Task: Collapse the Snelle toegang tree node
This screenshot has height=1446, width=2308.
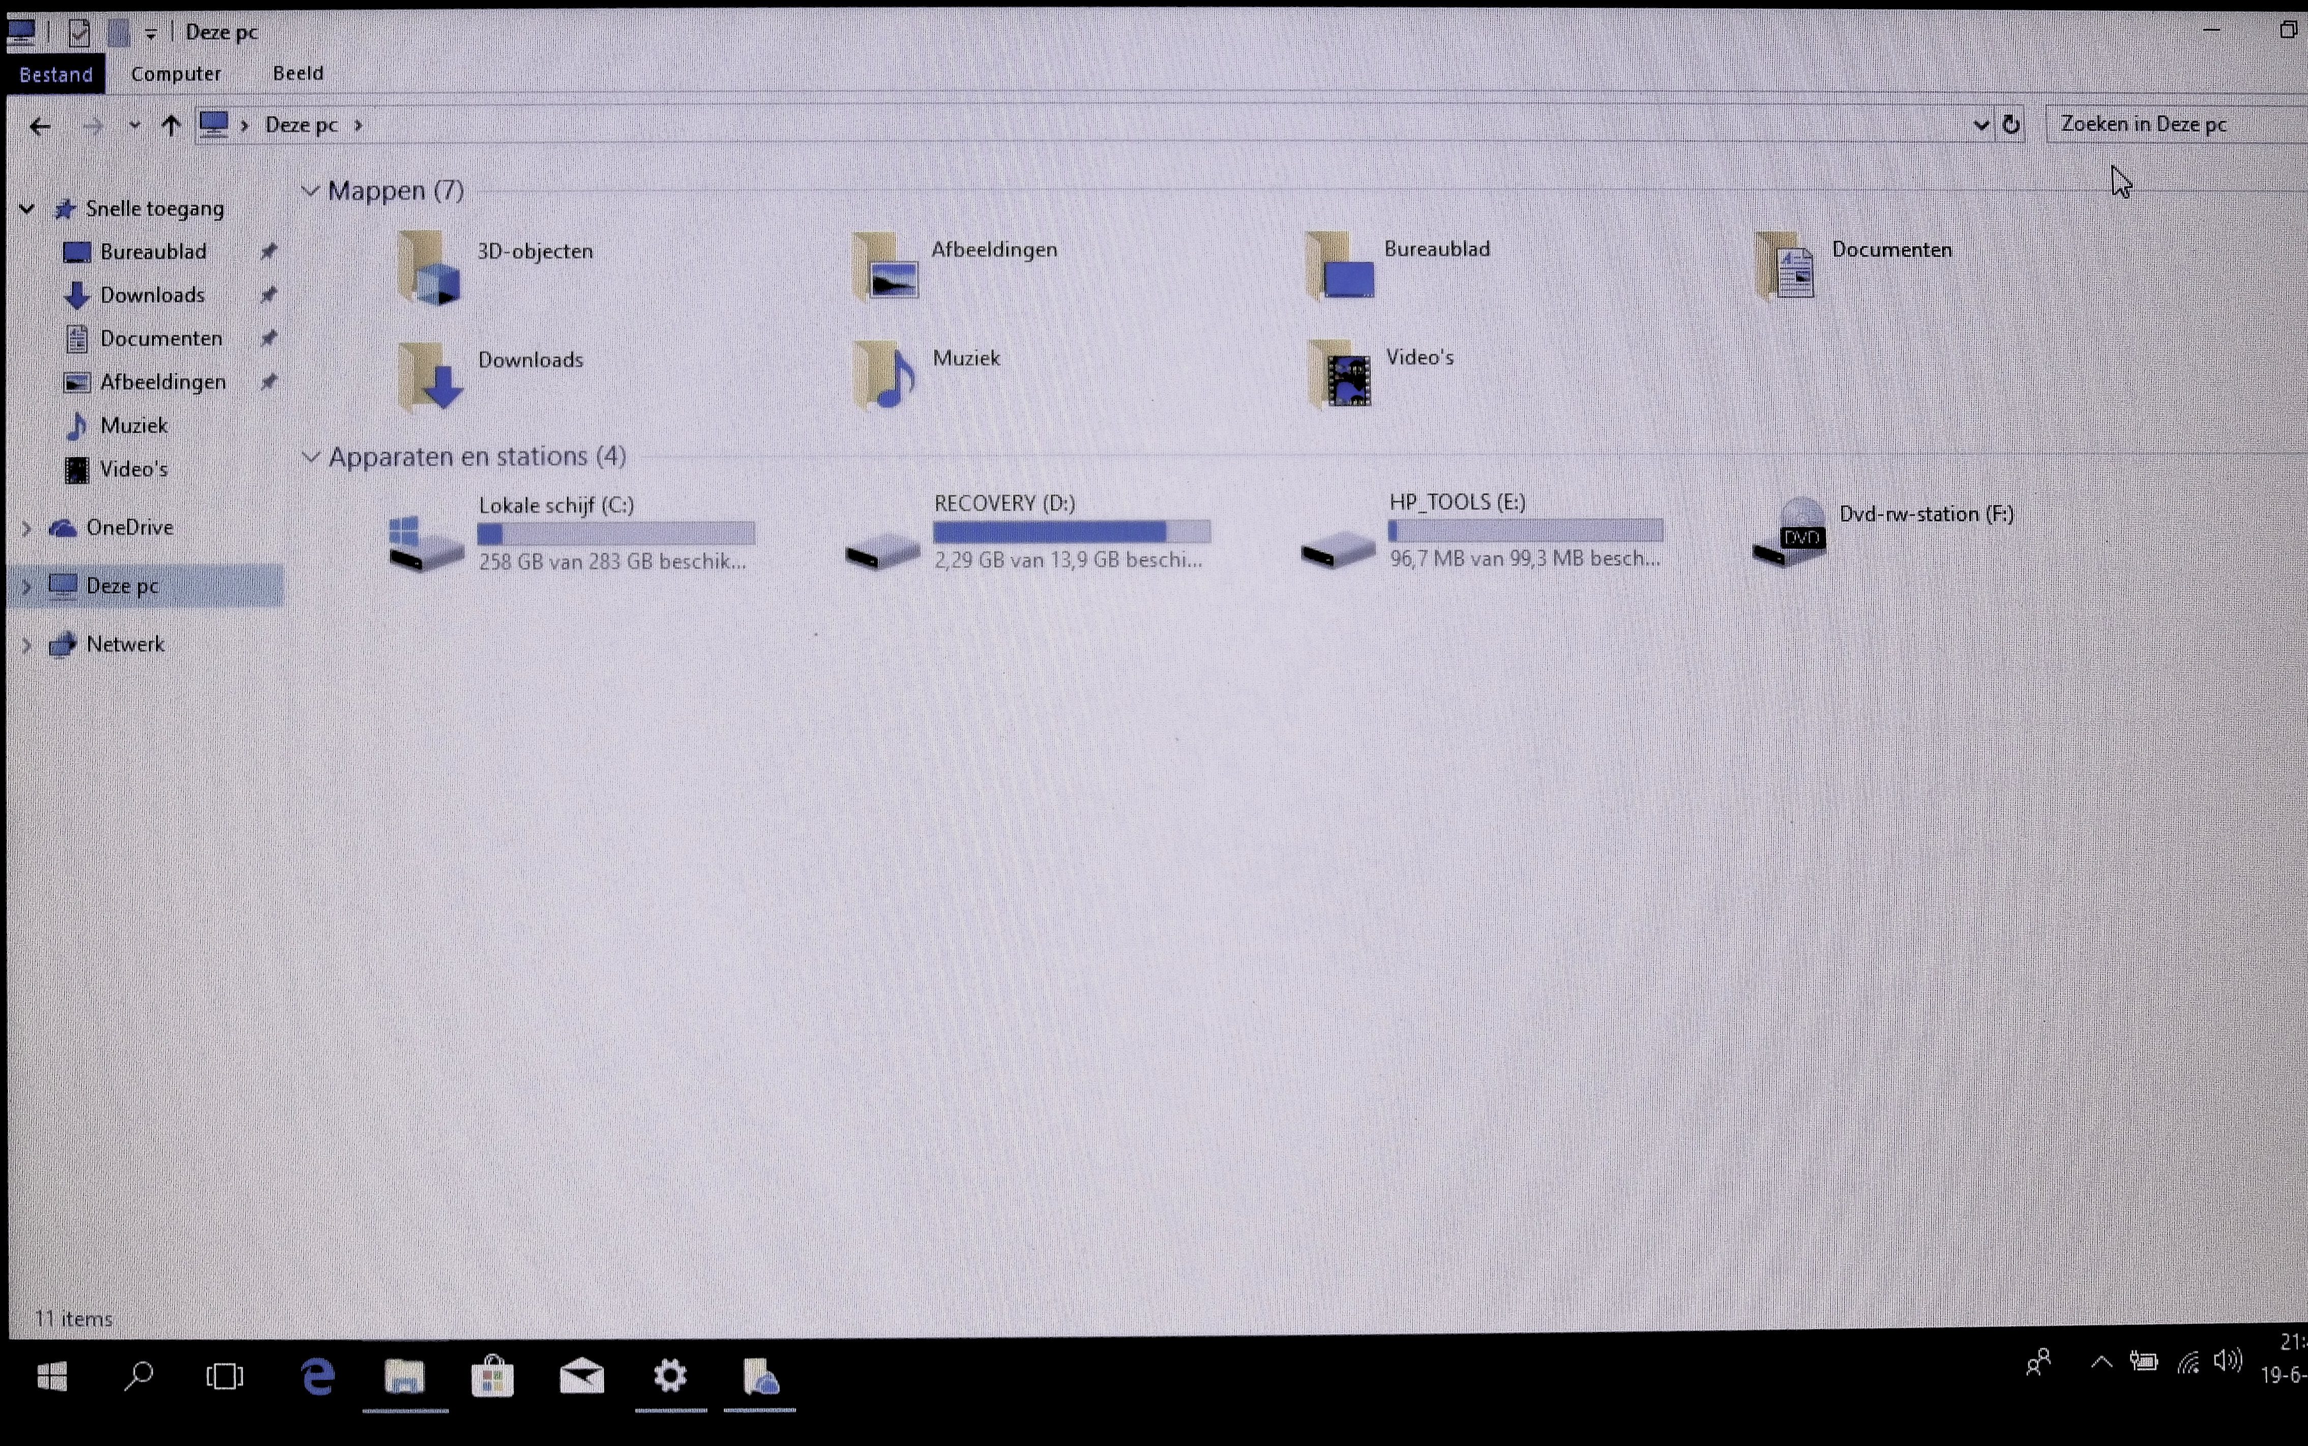Action: coord(27,208)
